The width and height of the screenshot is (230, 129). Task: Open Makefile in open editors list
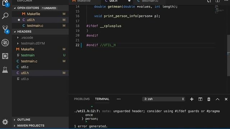click(x=40, y=14)
